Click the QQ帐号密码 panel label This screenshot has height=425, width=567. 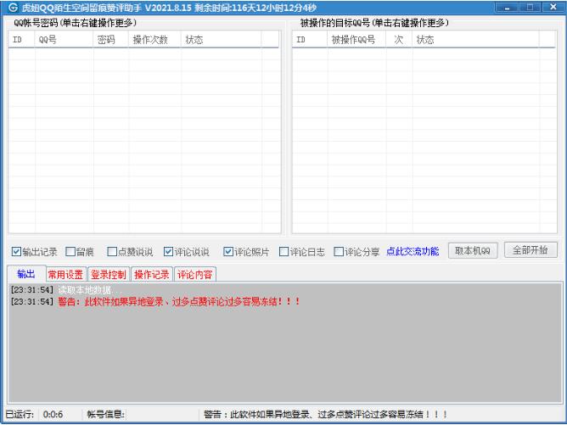pyautogui.click(x=76, y=23)
